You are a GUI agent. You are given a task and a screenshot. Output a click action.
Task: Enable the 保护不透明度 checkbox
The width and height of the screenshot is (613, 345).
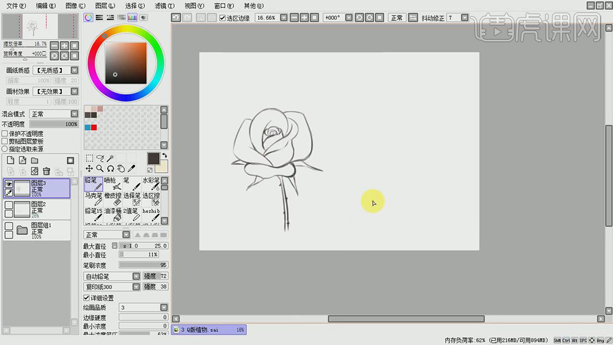5,134
